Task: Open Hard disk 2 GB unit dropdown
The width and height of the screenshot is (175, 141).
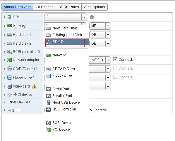Action: (108, 43)
